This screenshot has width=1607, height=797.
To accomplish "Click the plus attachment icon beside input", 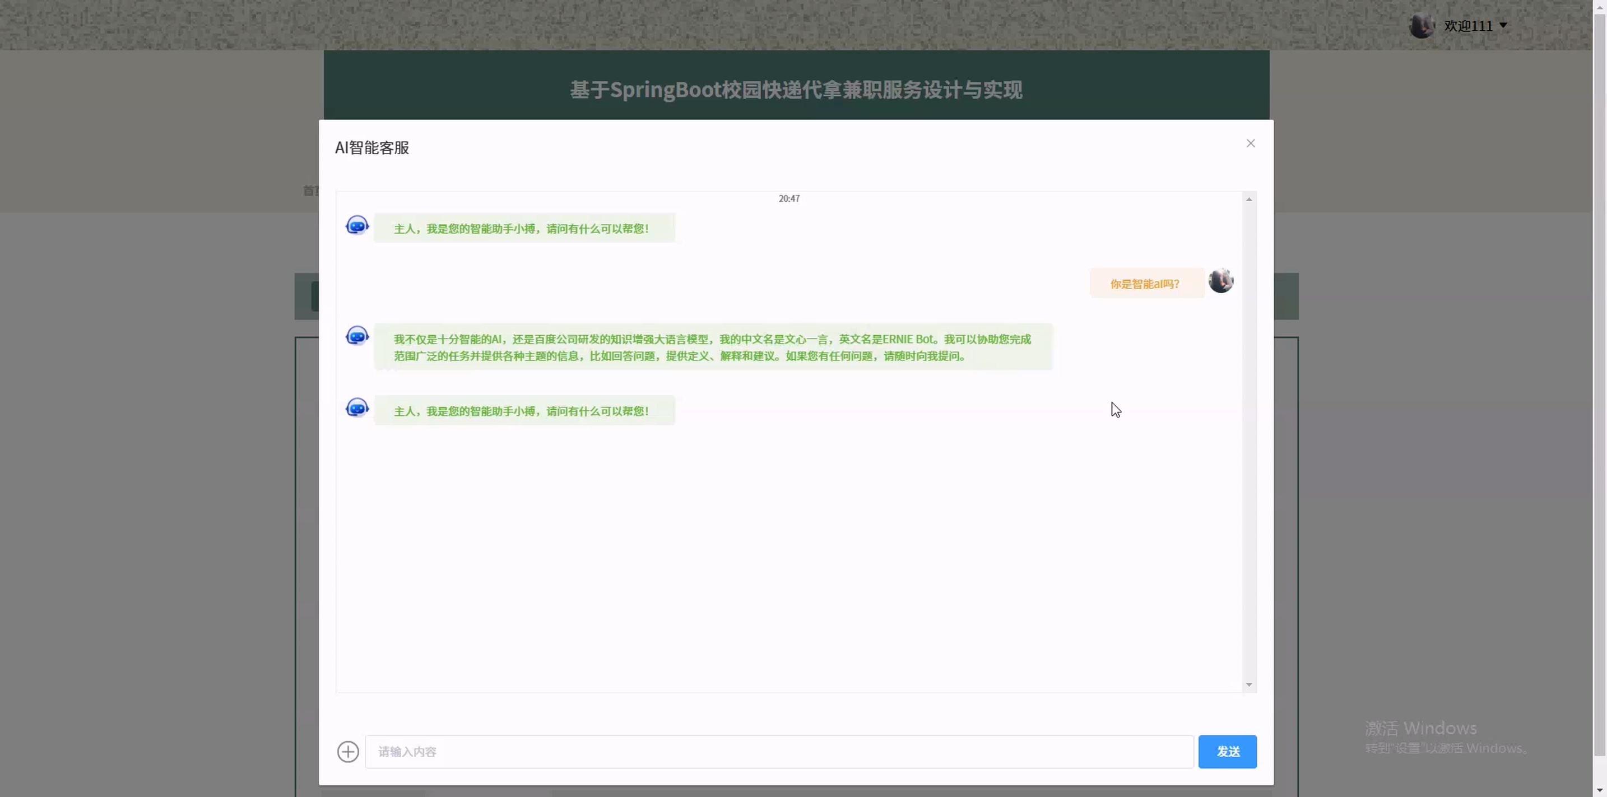I will click(x=348, y=752).
